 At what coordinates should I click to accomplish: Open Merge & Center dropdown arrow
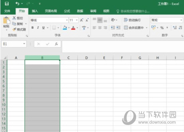coord(147,28)
